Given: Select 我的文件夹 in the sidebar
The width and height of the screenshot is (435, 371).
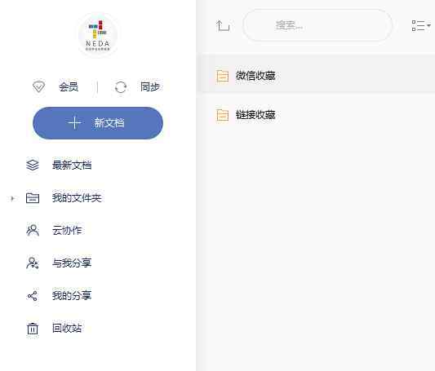Looking at the screenshot, I should (x=77, y=198).
